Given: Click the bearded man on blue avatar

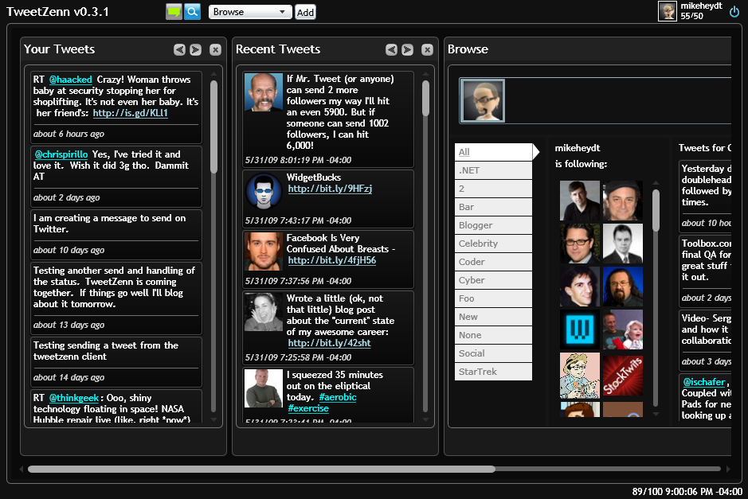Looking at the screenshot, I should 623,287.
